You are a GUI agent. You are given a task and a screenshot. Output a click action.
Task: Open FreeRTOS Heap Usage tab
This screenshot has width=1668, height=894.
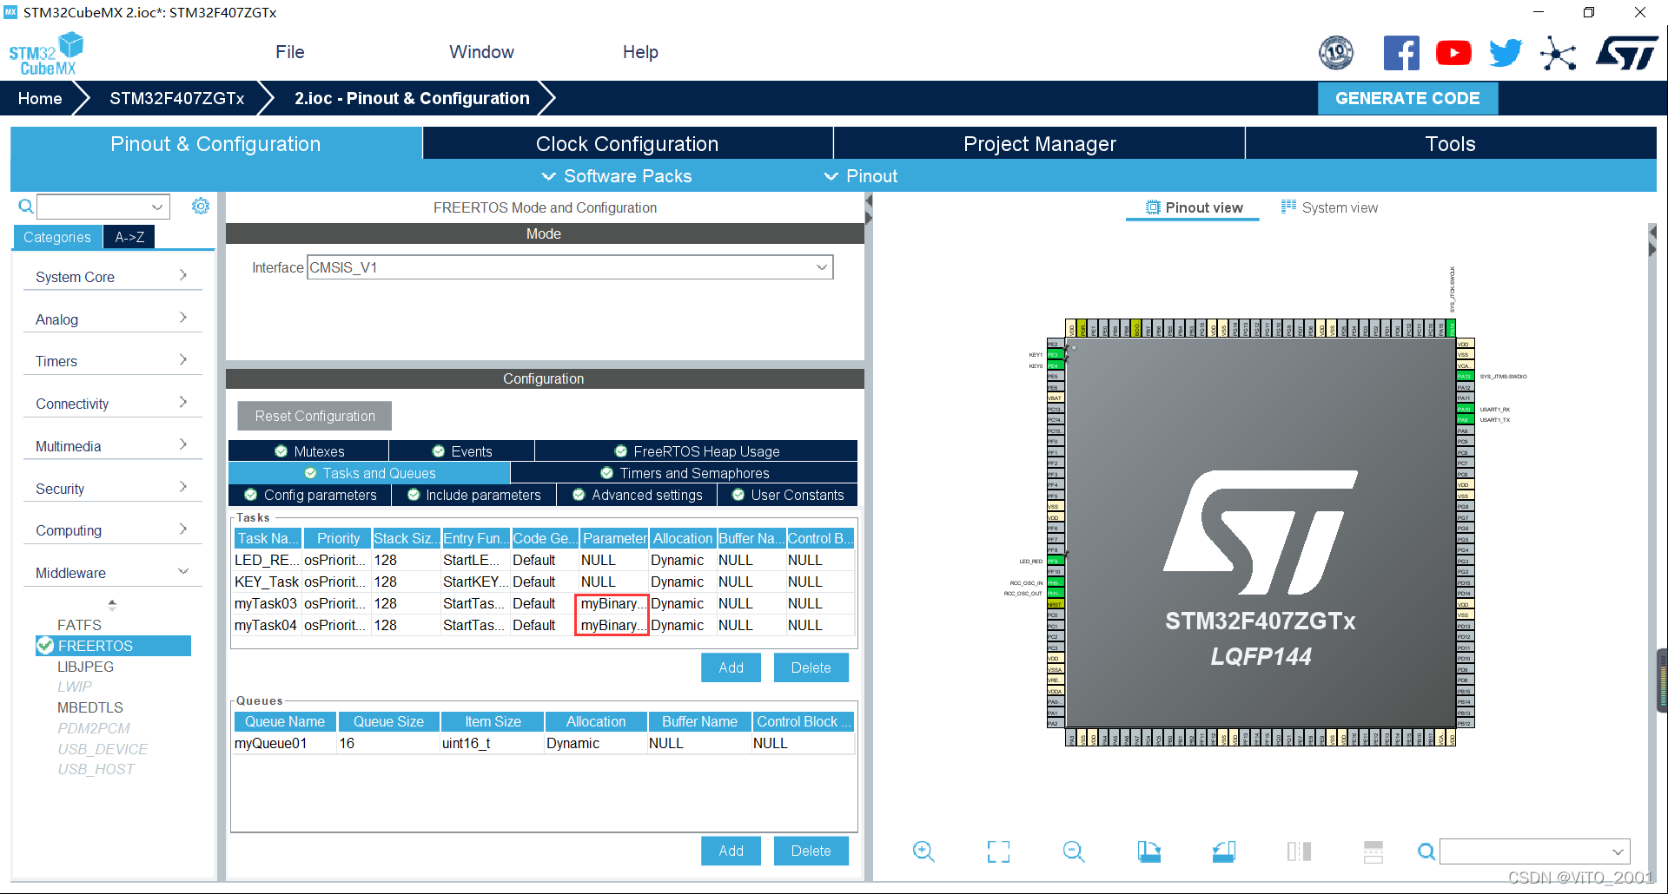pyautogui.click(x=697, y=451)
